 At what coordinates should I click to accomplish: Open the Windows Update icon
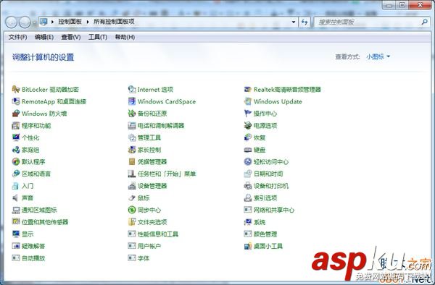coord(248,101)
